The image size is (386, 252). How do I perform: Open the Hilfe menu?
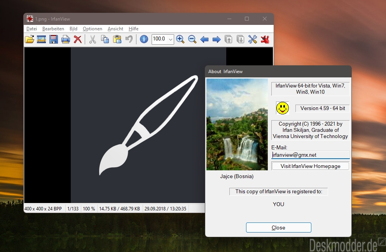click(x=133, y=29)
